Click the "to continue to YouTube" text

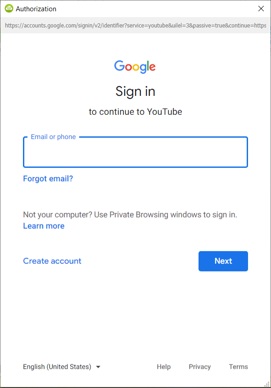coord(135,112)
